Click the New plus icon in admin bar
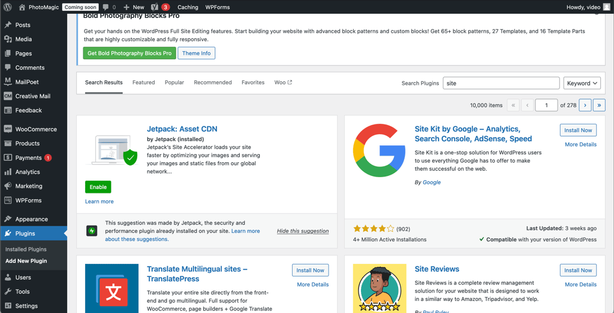Image resolution: width=614 pixels, height=313 pixels. click(127, 7)
